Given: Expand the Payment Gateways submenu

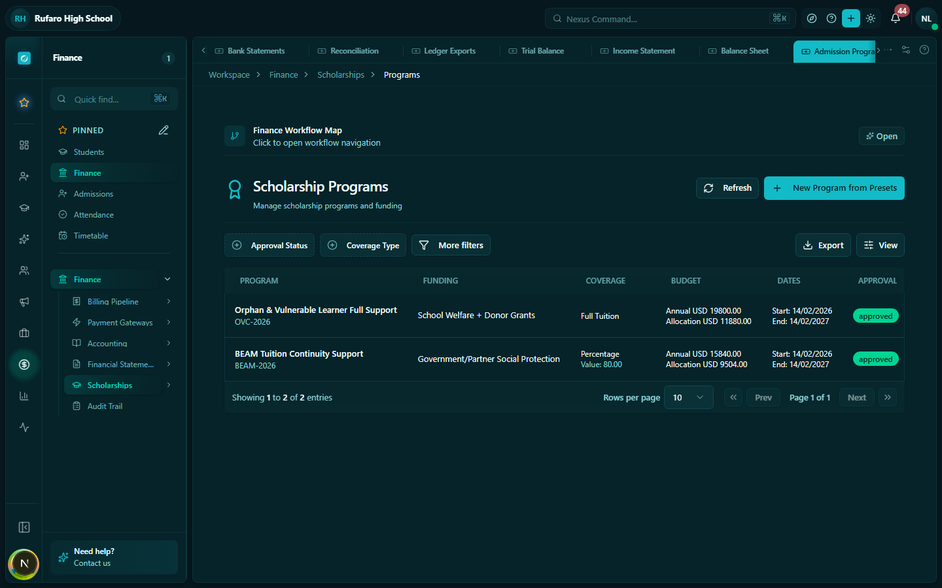Looking at the screenshot, I should pos(169,322).
